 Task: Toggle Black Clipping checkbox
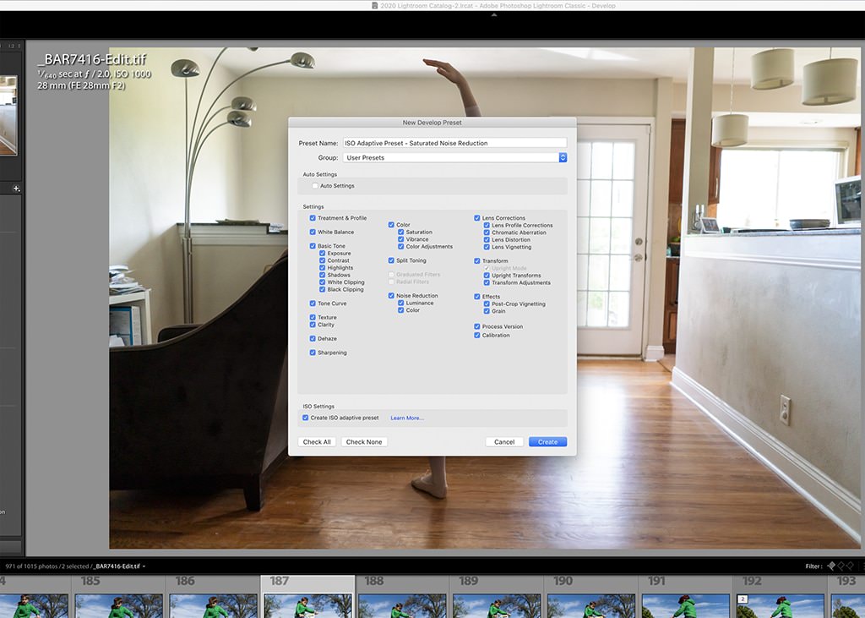point(322,289)
